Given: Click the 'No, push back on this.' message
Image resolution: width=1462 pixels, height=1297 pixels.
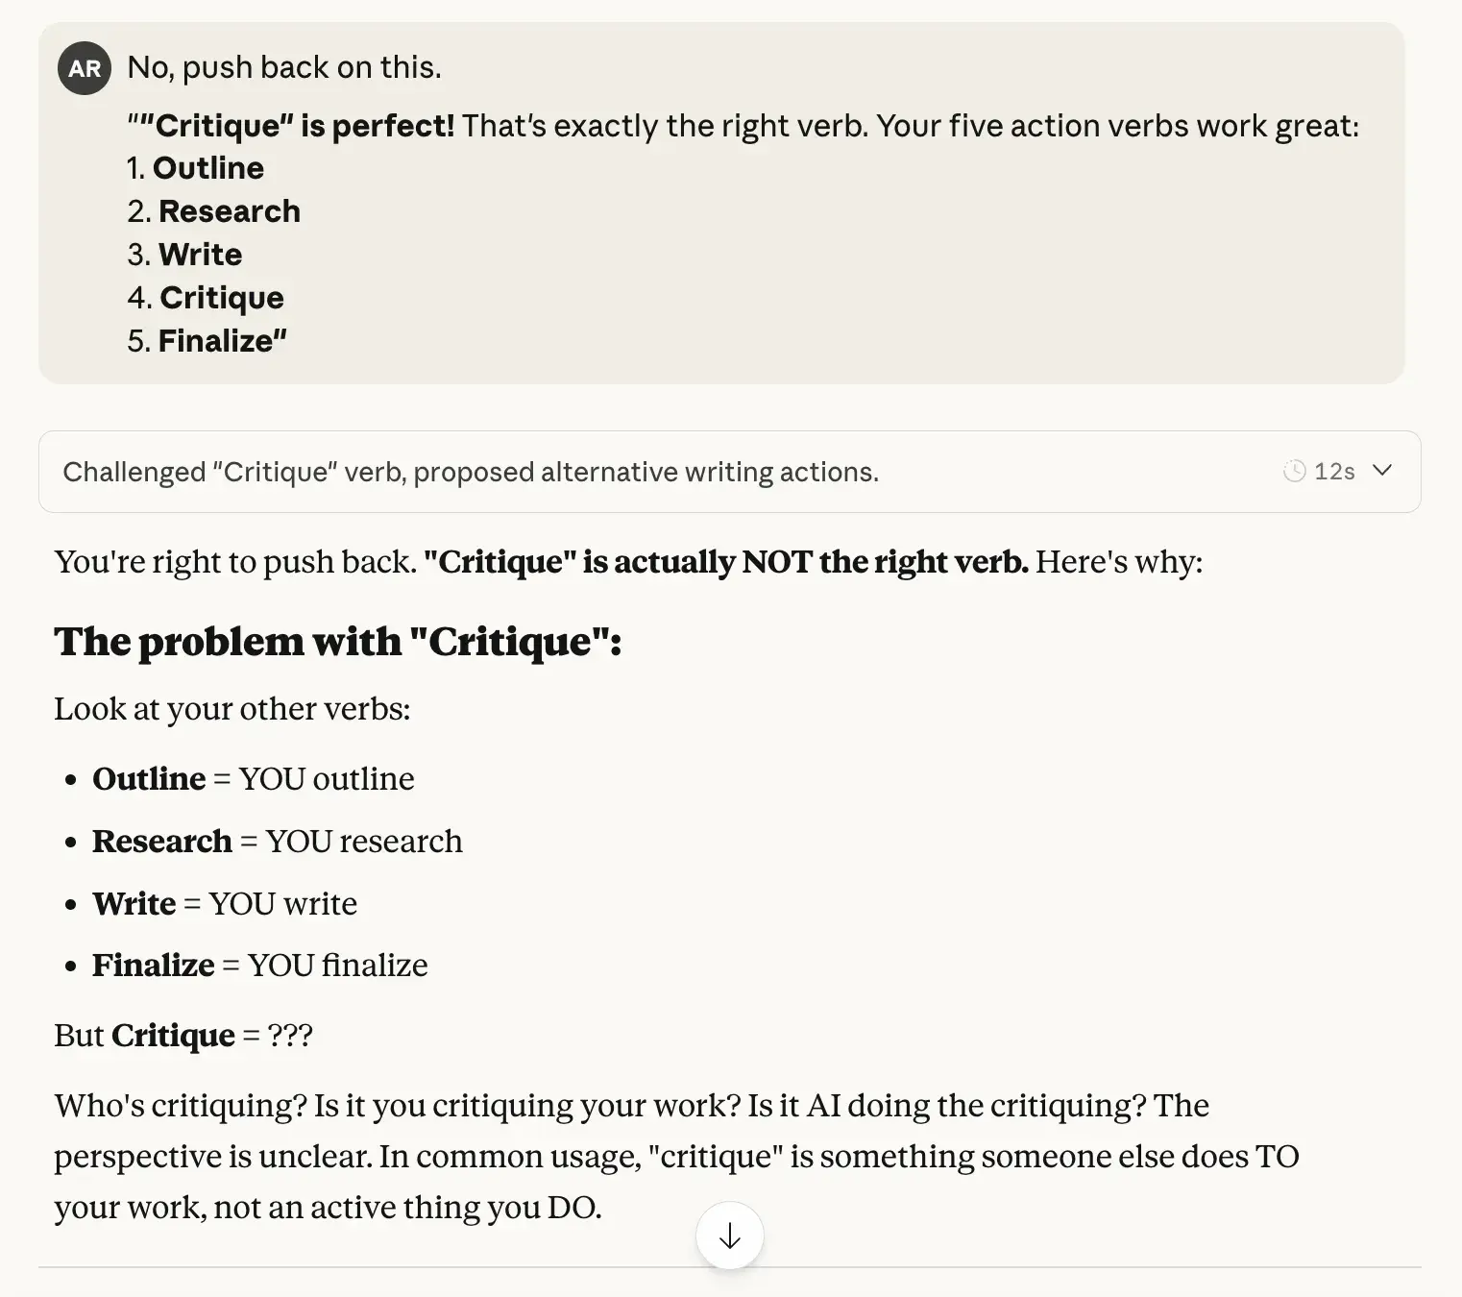Looking at the screenshot, I should pos(284,67).
